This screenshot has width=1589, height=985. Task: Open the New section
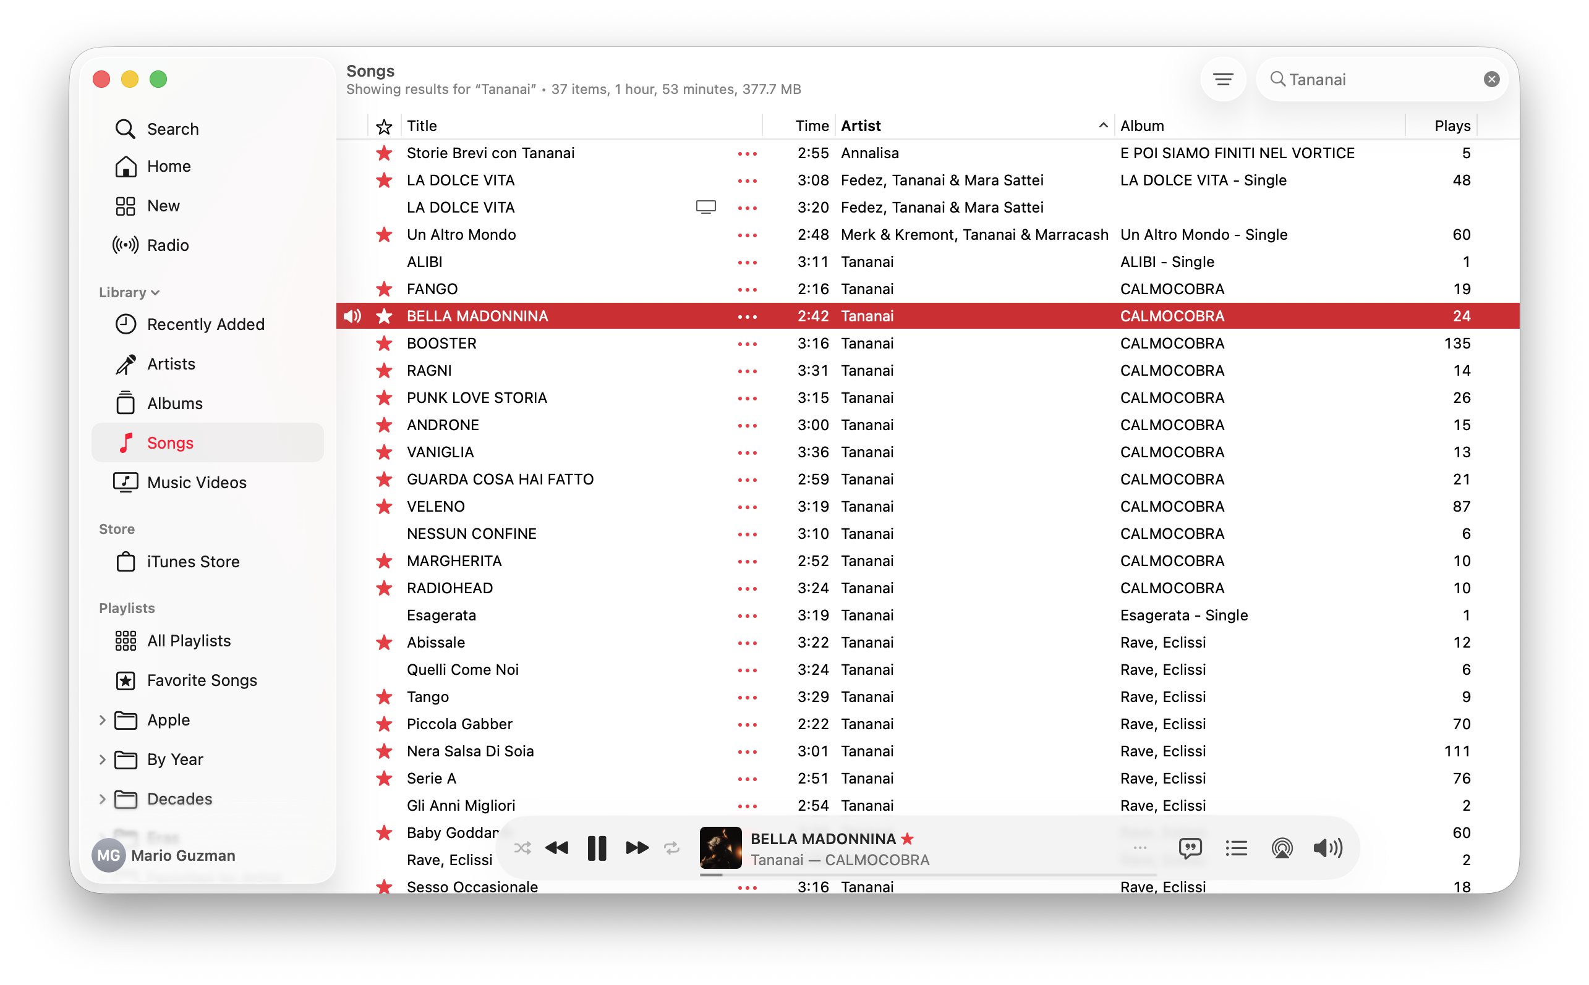coord(207,206)
